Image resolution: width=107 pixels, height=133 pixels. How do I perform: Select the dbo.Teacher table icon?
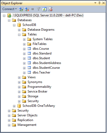click(29, 72)
